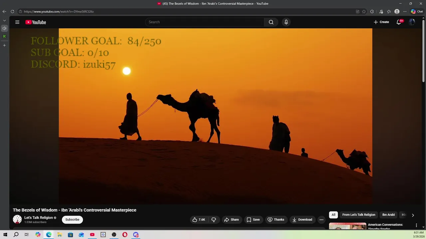Image resolution: width=426 pixels, height=239 pixels.
Task: Select the Ibn Arabi filter chip
Action: (388, 215)
